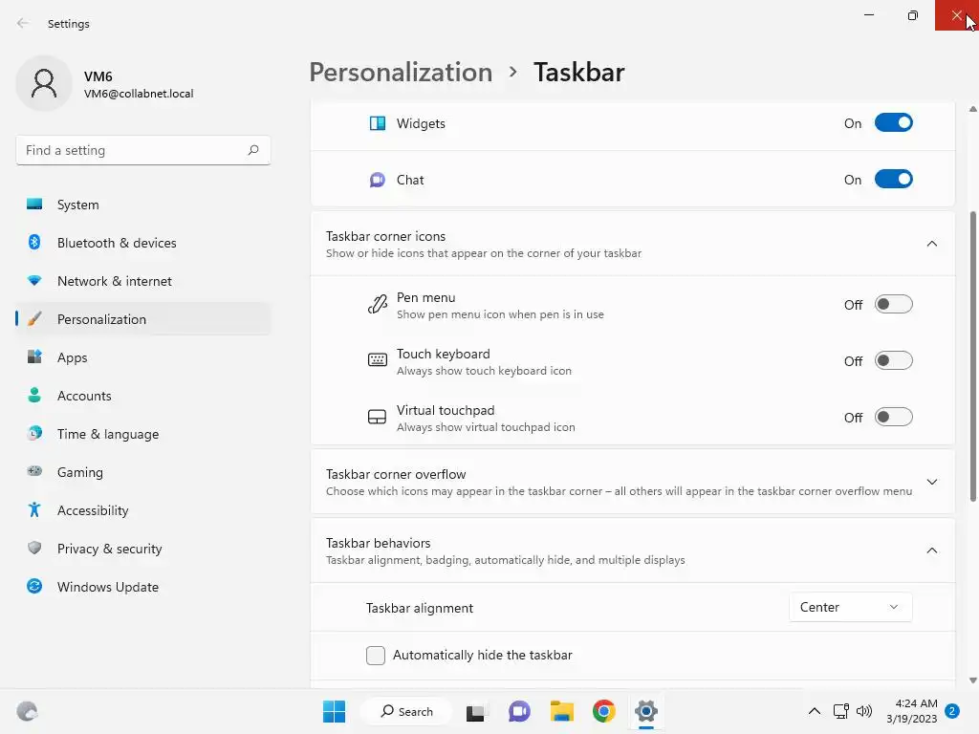Click the scrollbar down arrow
Viewport: 979px width, 734px height.
tap(972, 680)
